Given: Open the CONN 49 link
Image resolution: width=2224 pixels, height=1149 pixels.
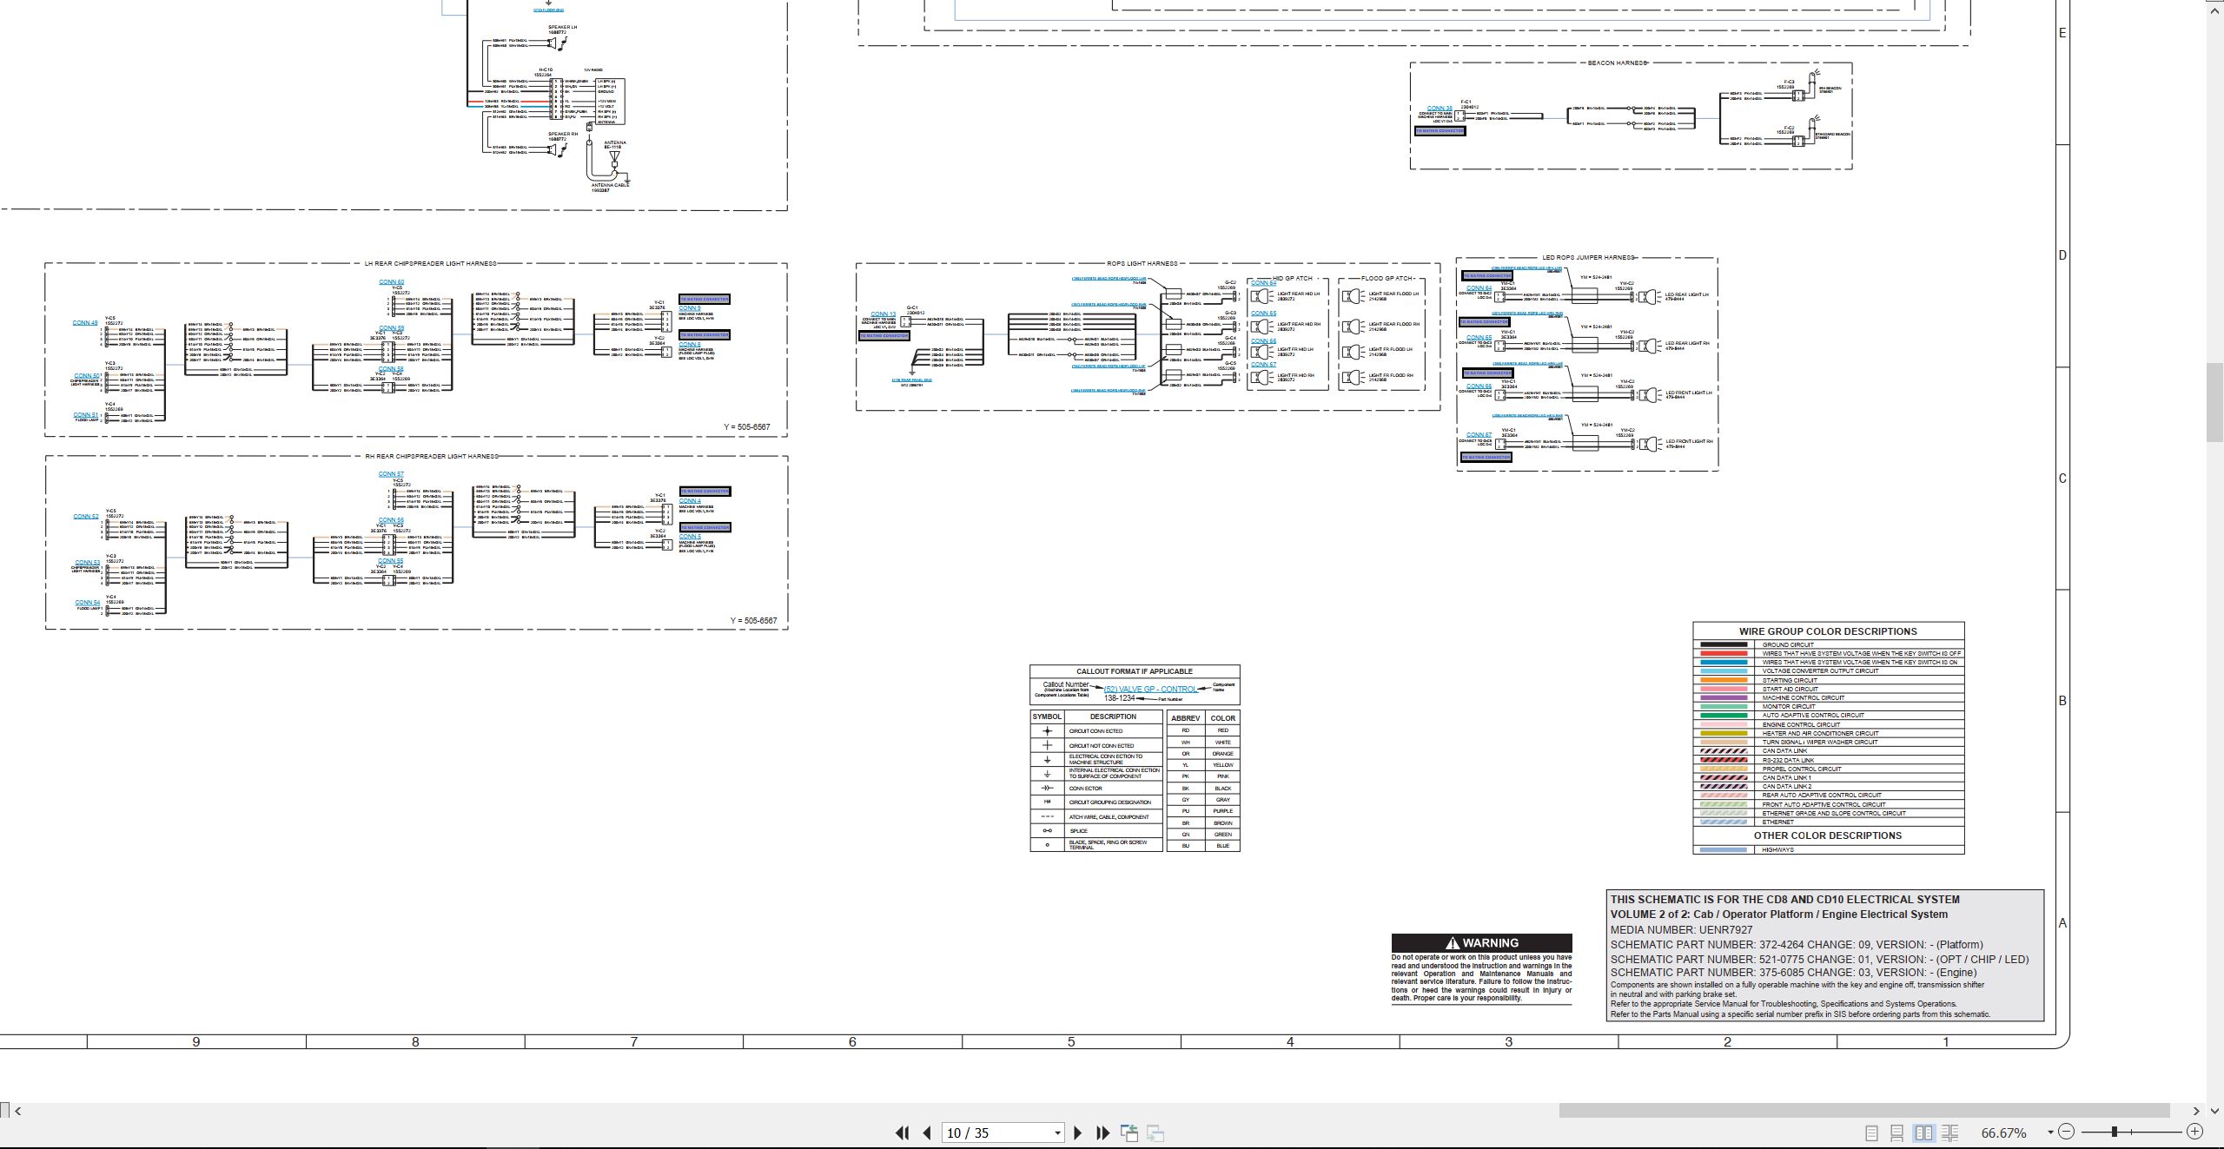Looking at the screenshot, I should 85,323.
